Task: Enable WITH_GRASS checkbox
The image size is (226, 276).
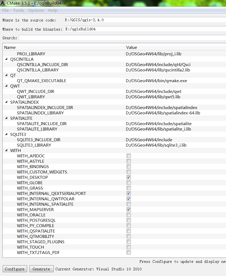Action: [129, 188]
